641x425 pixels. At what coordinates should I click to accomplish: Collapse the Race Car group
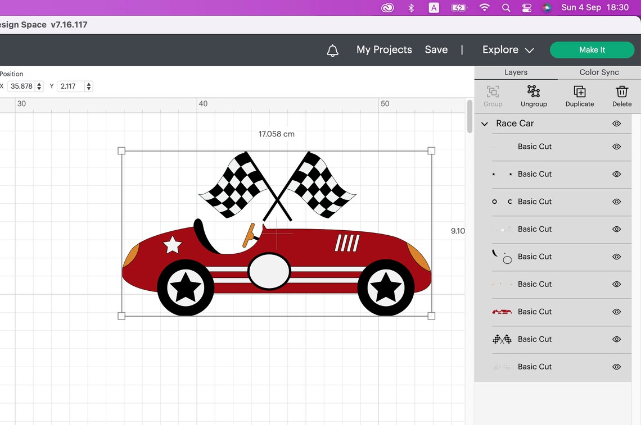point(484,124)
